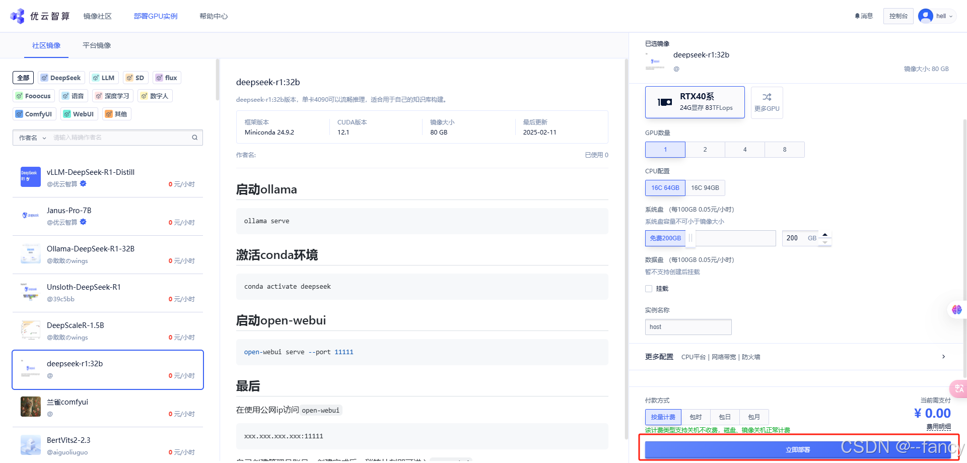The height and width of the screenshot is (463, 967).
Task: Open the vLLM-DeepSeek-R1-Distill thumbnail
Action: [31, 177]
